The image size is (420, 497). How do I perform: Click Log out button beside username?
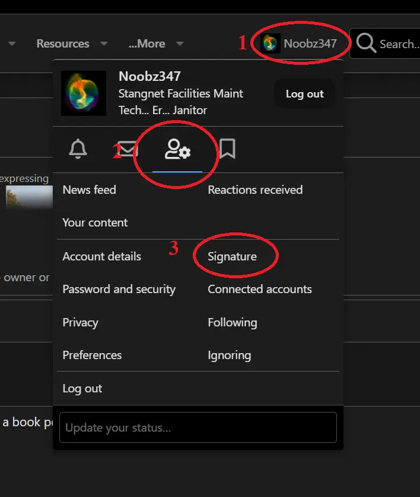pyautogui.click(x=304, y=94)
